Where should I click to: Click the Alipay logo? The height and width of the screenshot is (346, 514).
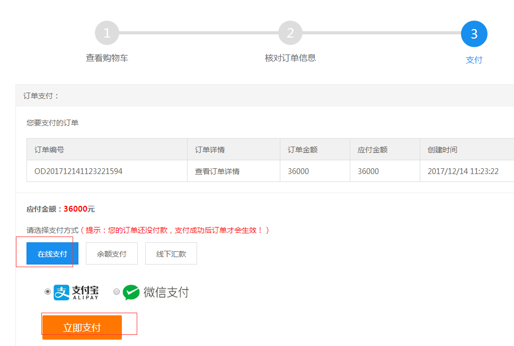(76, 293)
